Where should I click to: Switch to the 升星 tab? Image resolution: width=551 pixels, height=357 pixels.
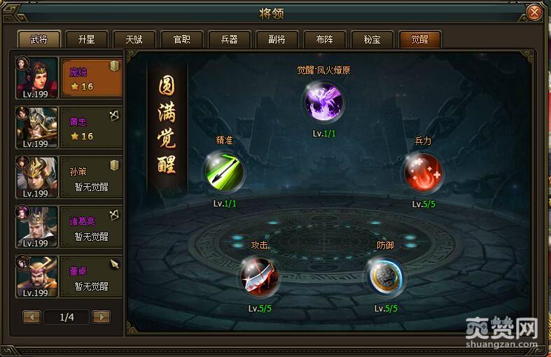(86, 39)
